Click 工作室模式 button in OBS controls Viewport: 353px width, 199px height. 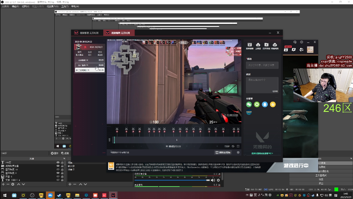coord(321,175)
